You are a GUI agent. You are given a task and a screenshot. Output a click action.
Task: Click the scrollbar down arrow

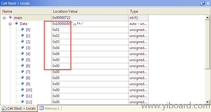(x=207, y=102)
